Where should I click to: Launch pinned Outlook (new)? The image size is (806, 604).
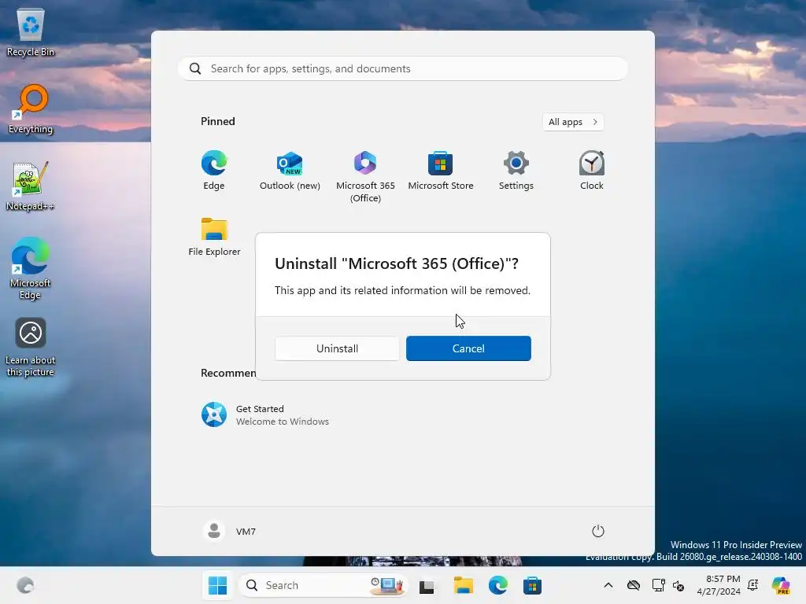(x=290, y=171)
